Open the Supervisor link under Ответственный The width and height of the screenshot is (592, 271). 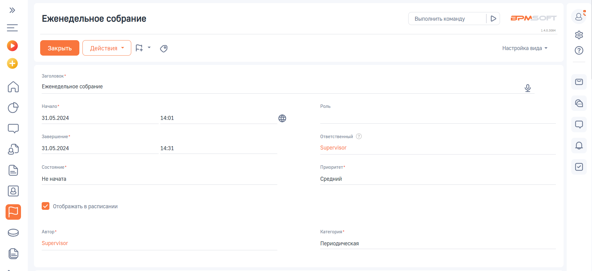(333, 148)
